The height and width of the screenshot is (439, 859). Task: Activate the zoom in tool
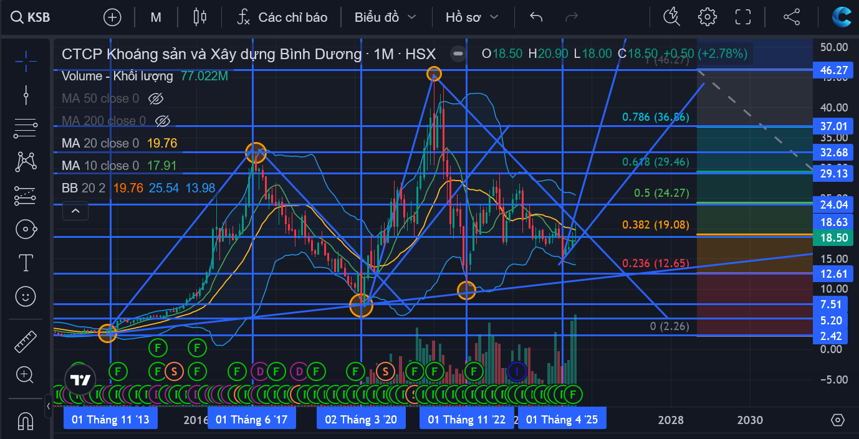[26, 375]
